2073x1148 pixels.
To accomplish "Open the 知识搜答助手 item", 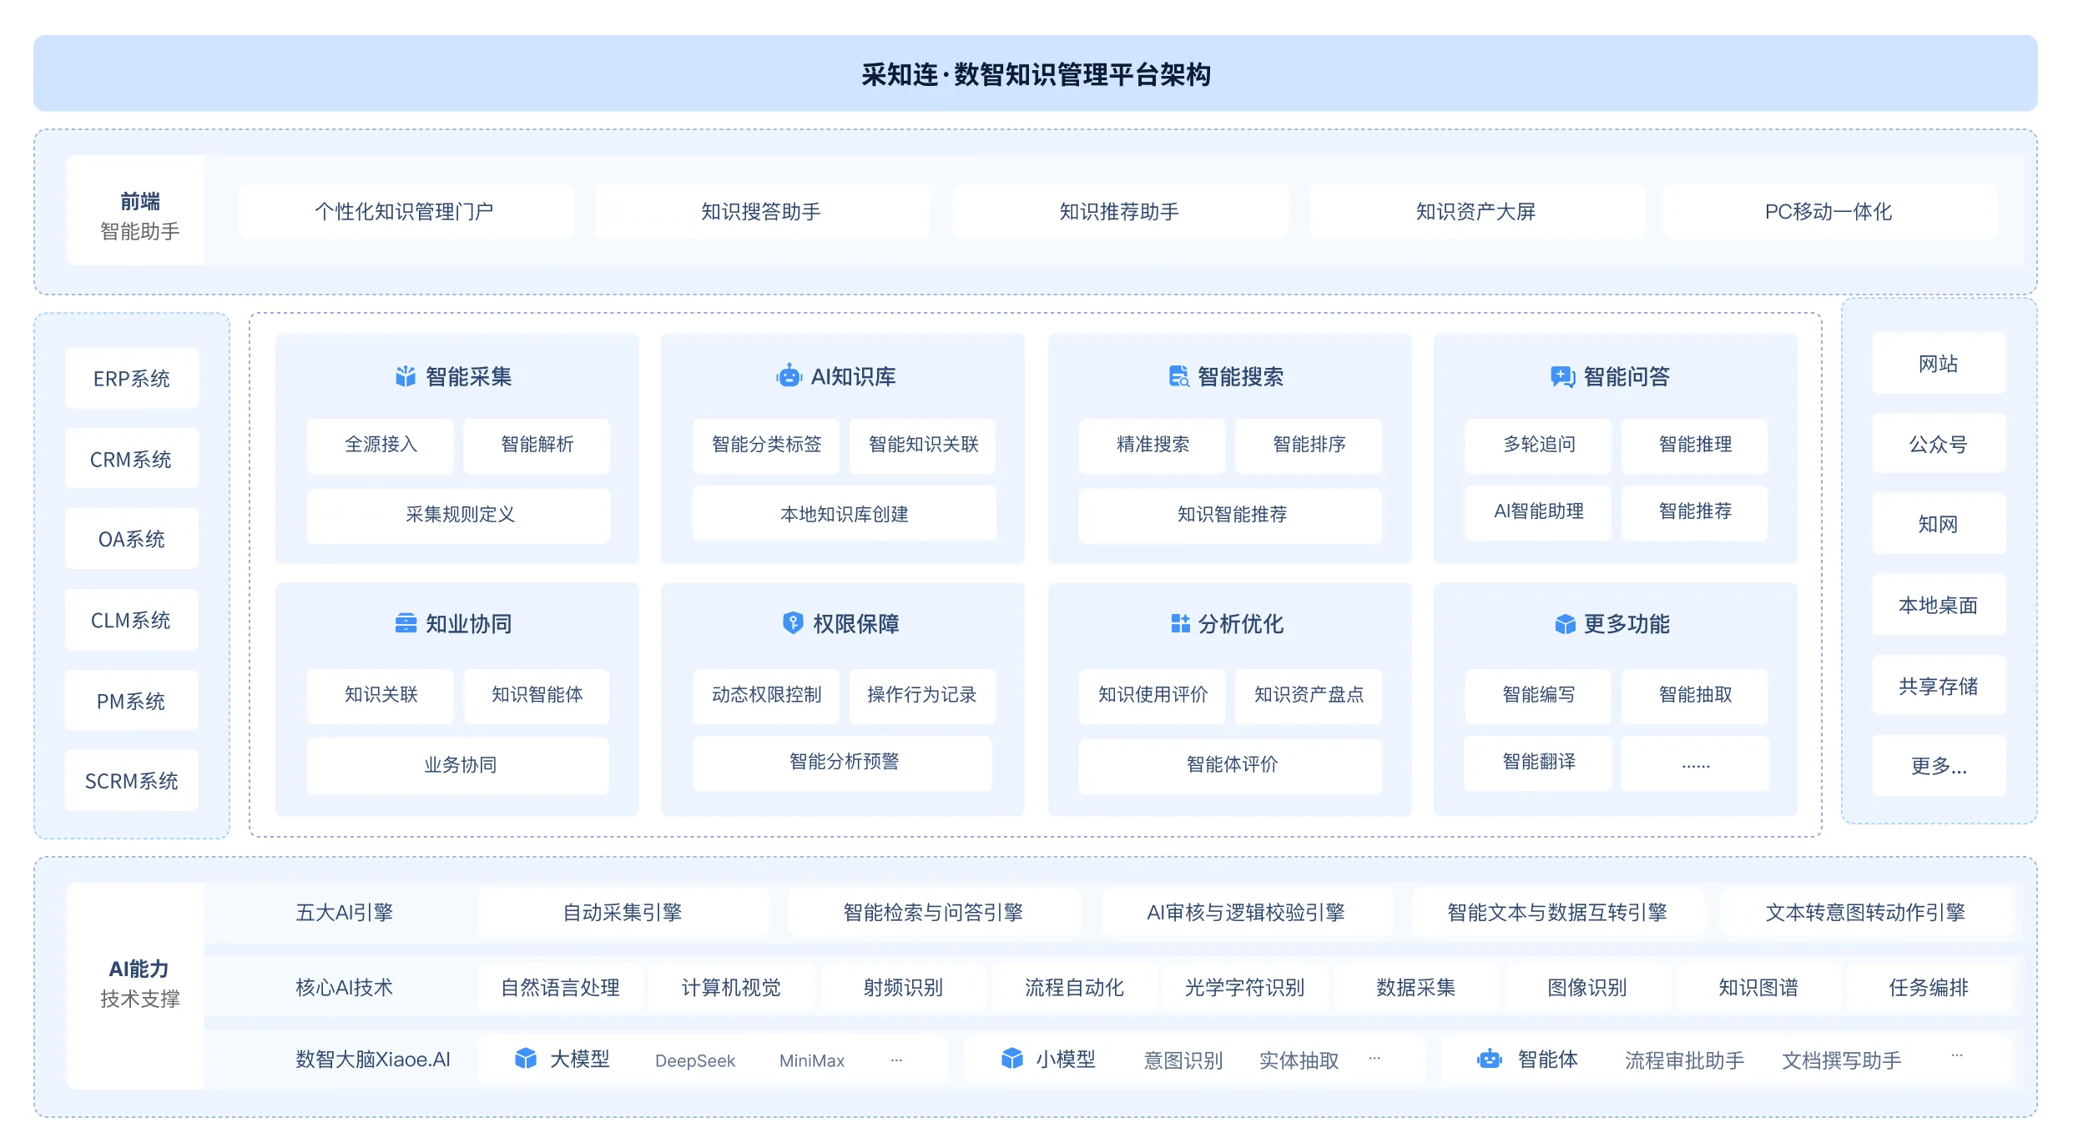I will point(761,212).
